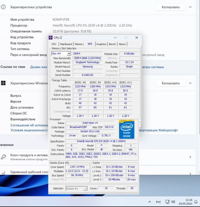Click the device info circle icon
The width and height of the screenshot is (200, 207).
click(x=3, y=7)
